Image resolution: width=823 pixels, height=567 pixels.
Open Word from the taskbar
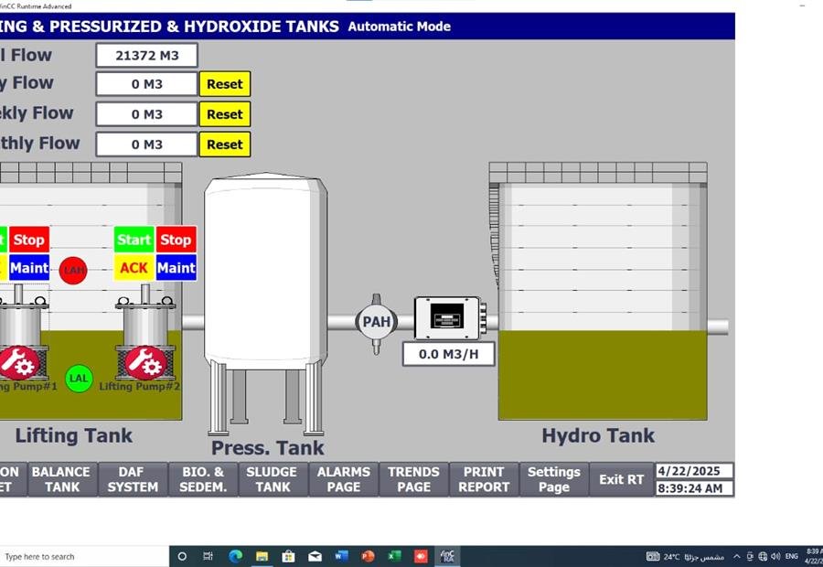(x=342, y=556)
